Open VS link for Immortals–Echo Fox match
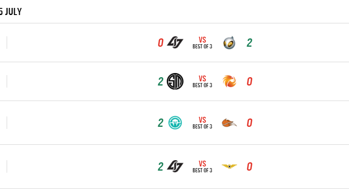 (202, 120)
